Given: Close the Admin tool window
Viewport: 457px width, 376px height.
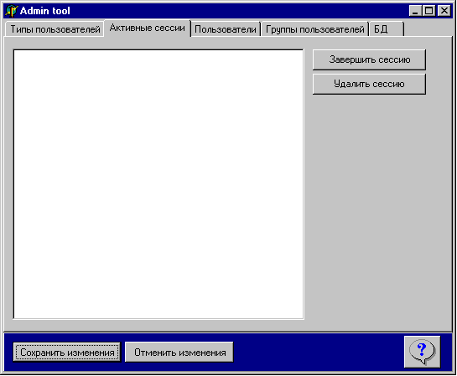Looking at the screenshot, I should click(444, 11).
